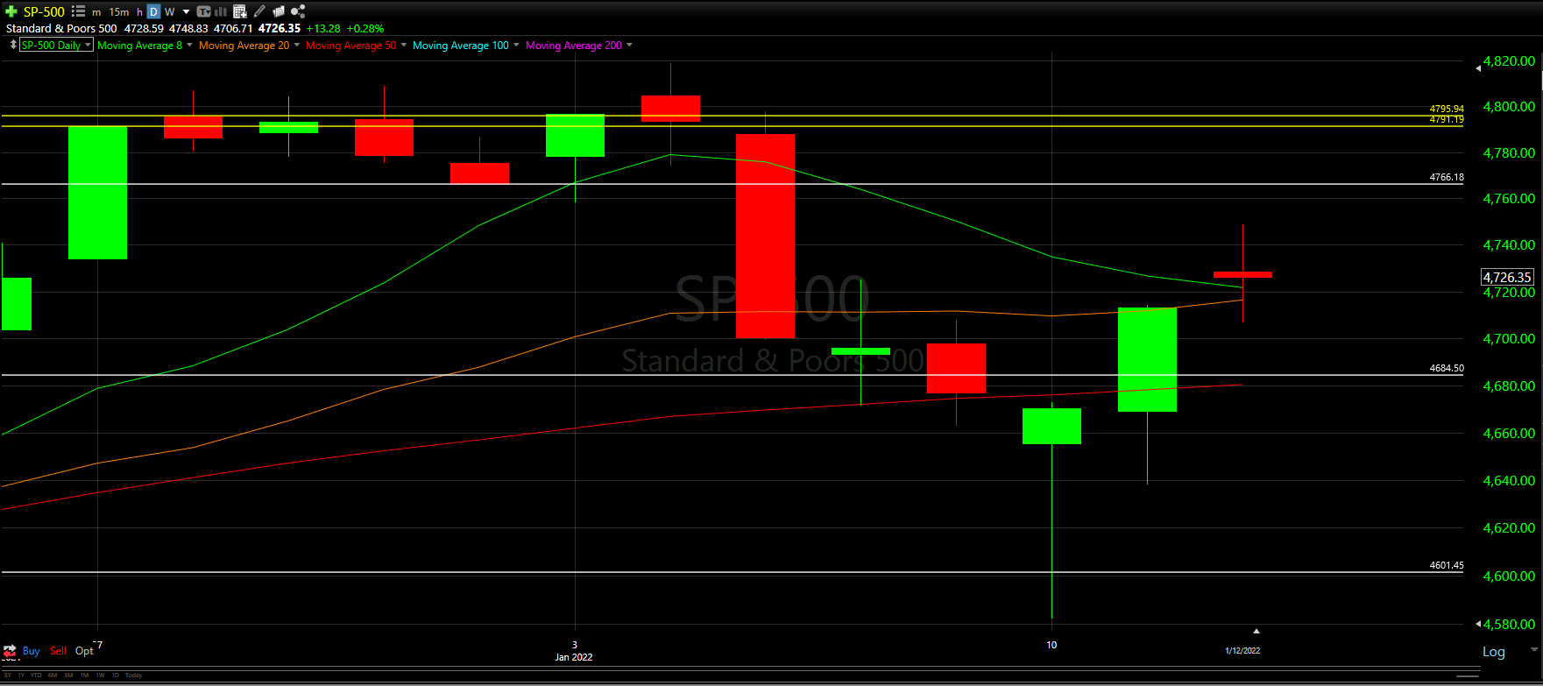Open the SP-500 Daily dropdown
This screenshot has width=1543, height=686.
57,45
